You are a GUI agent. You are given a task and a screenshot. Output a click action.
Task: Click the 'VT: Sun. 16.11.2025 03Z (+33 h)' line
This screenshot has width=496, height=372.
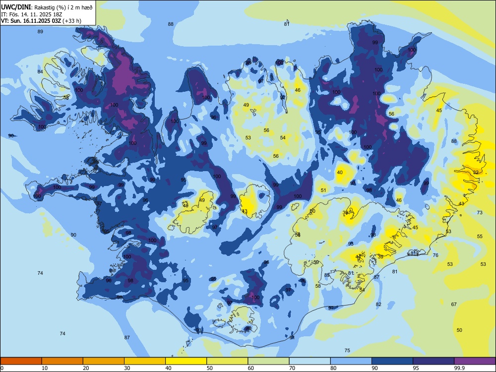pos(41,21)
